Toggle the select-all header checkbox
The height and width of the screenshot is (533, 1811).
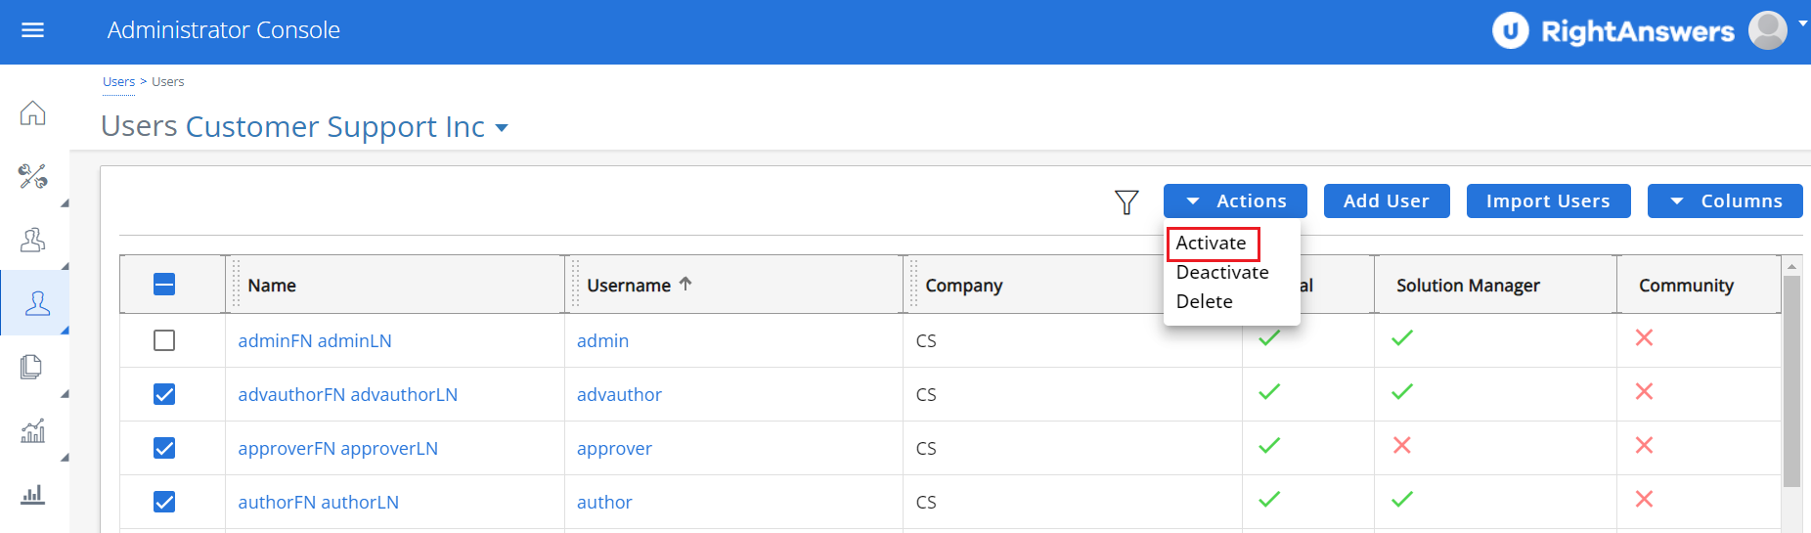(x=164, y=285)
